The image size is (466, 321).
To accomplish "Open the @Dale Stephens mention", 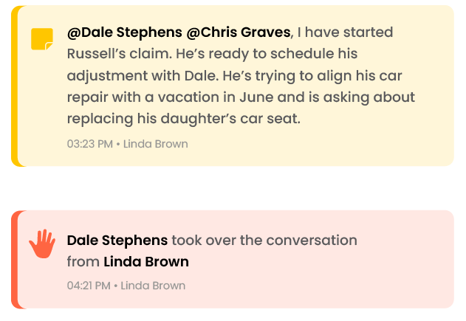I will (125, 32).
